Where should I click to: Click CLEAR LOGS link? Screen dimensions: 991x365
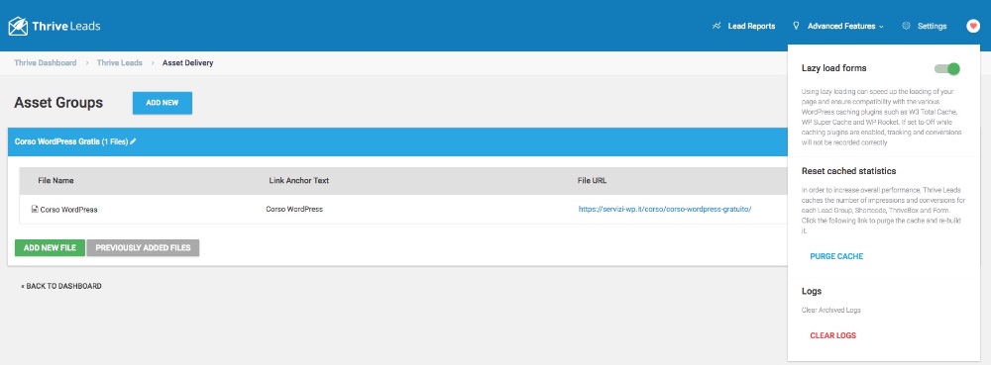pos(833,335)
